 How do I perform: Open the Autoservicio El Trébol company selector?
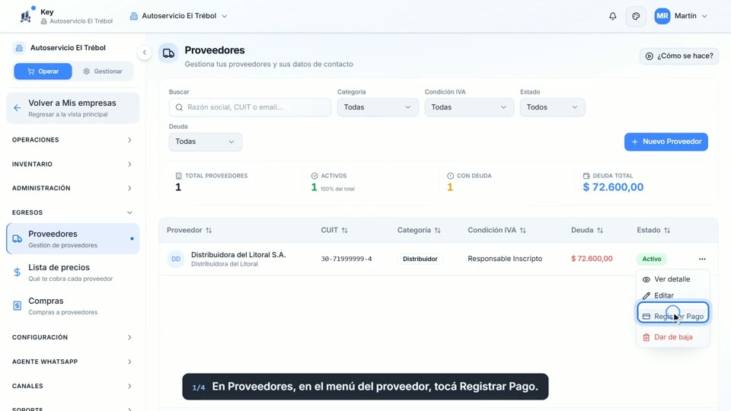click(x=178, y=16)
